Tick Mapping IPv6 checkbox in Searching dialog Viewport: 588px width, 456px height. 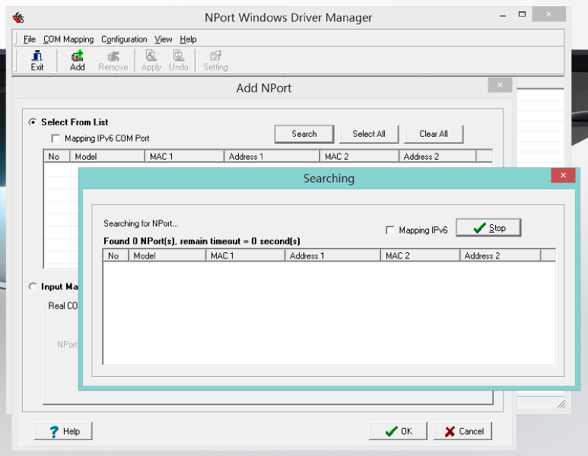point(390,230)
